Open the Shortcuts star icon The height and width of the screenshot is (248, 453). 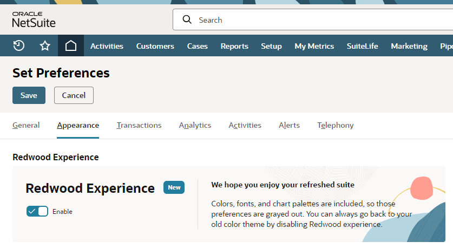pyautogui.click(x=45, y=45)
